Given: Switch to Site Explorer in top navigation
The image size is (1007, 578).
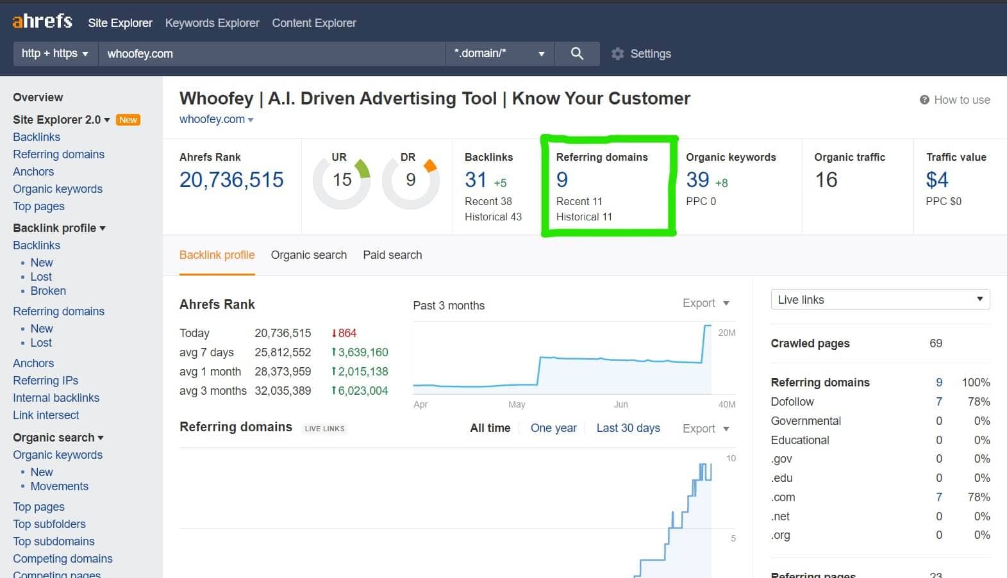Looking at the screenshot, I should coord(120,23).
